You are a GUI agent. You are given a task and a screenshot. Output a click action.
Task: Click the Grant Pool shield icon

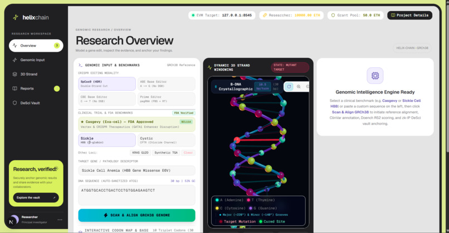coord(333,15)
